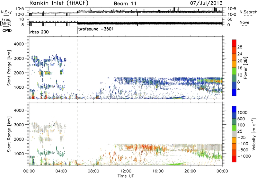Click the '16:00' time axis label

click(158, 171)
